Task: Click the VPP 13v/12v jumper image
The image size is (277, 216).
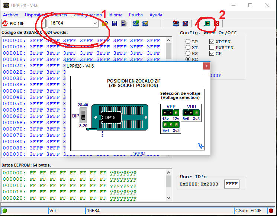Action: tap(171, 113)
